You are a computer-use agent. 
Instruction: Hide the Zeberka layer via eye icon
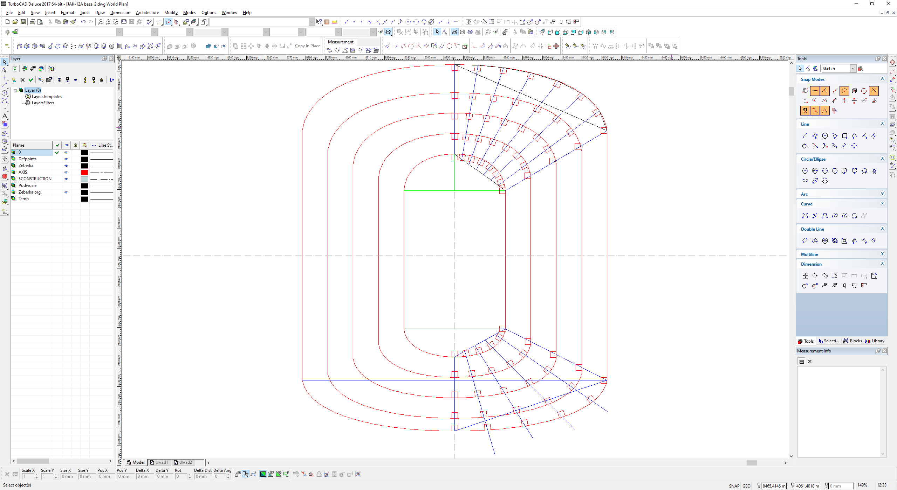coord(66,166)
